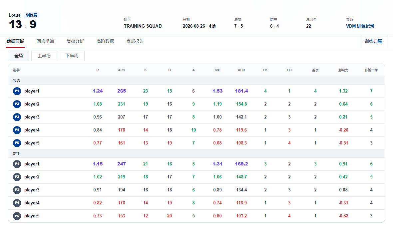Viewport: 393px width, 246px height.
Task: Click opponent player4 rating 0.82
Action: (98, 203)
